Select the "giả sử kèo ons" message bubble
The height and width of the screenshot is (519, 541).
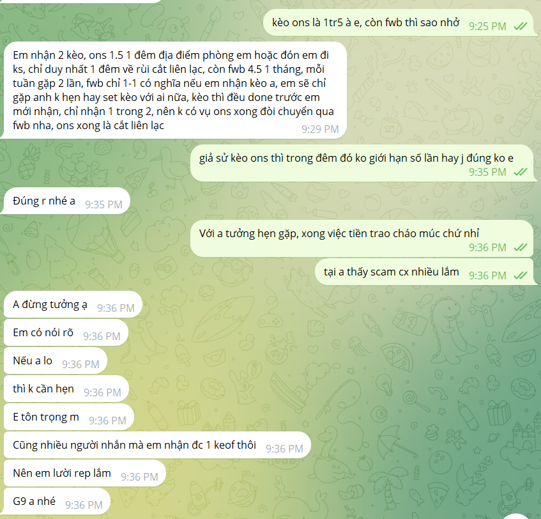coord(362,163)
